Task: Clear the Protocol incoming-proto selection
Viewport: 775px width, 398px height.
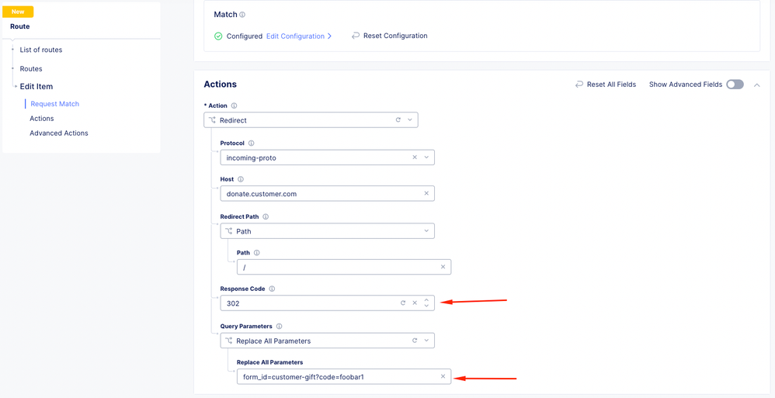Action: [x=415, y=157]
